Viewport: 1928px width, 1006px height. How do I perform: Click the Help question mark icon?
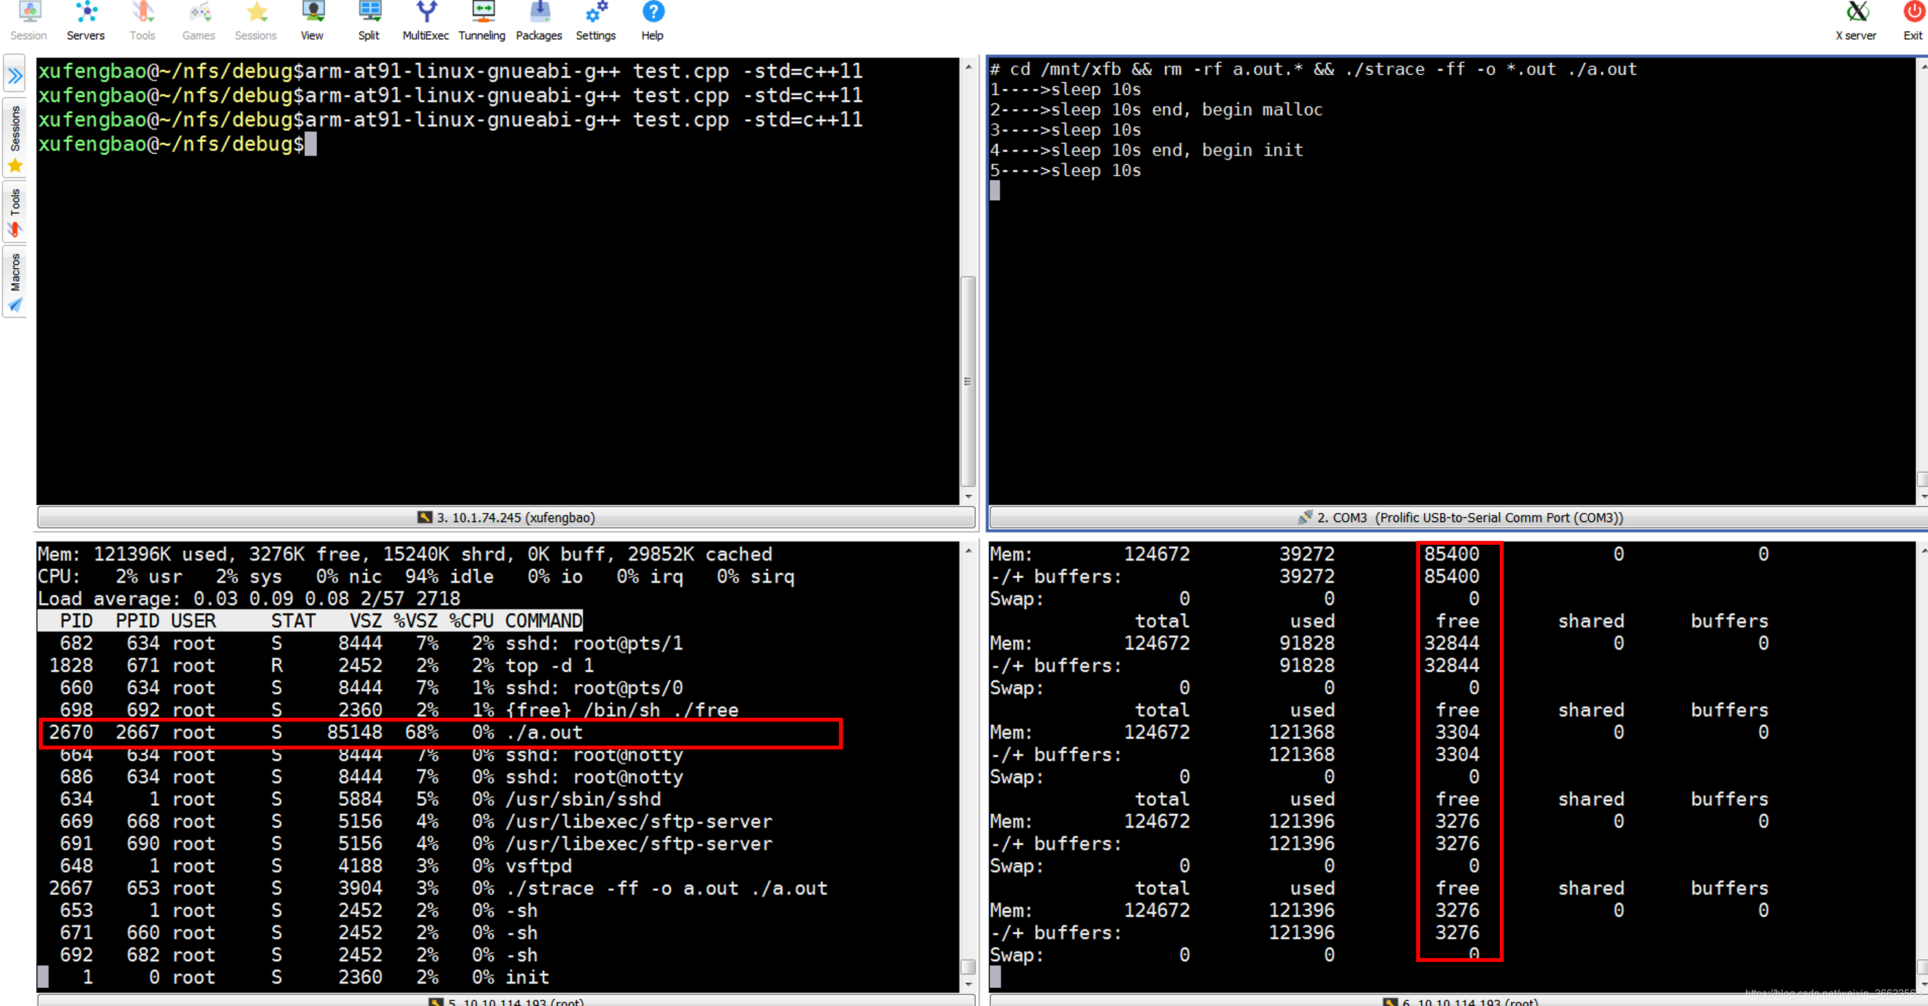[x=652, y=21]
